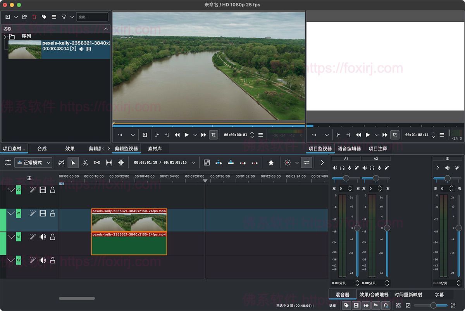This screenshot has height=311, width=465.
Task: Adjust the timeline zoom slider in status bar
Action: 433,306
